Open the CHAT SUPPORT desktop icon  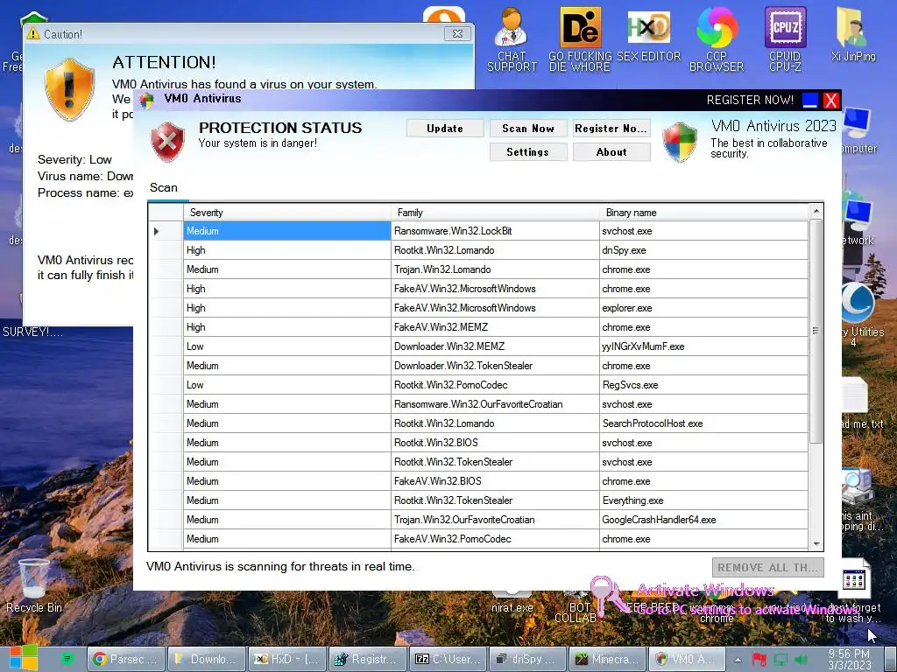[x=512, y=40]
